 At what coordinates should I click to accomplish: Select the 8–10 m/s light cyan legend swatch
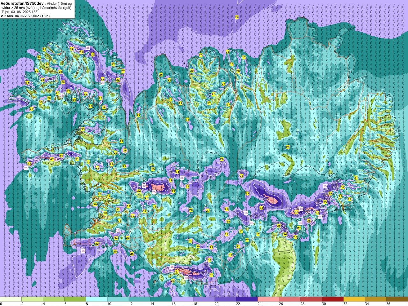click(97, 299)
